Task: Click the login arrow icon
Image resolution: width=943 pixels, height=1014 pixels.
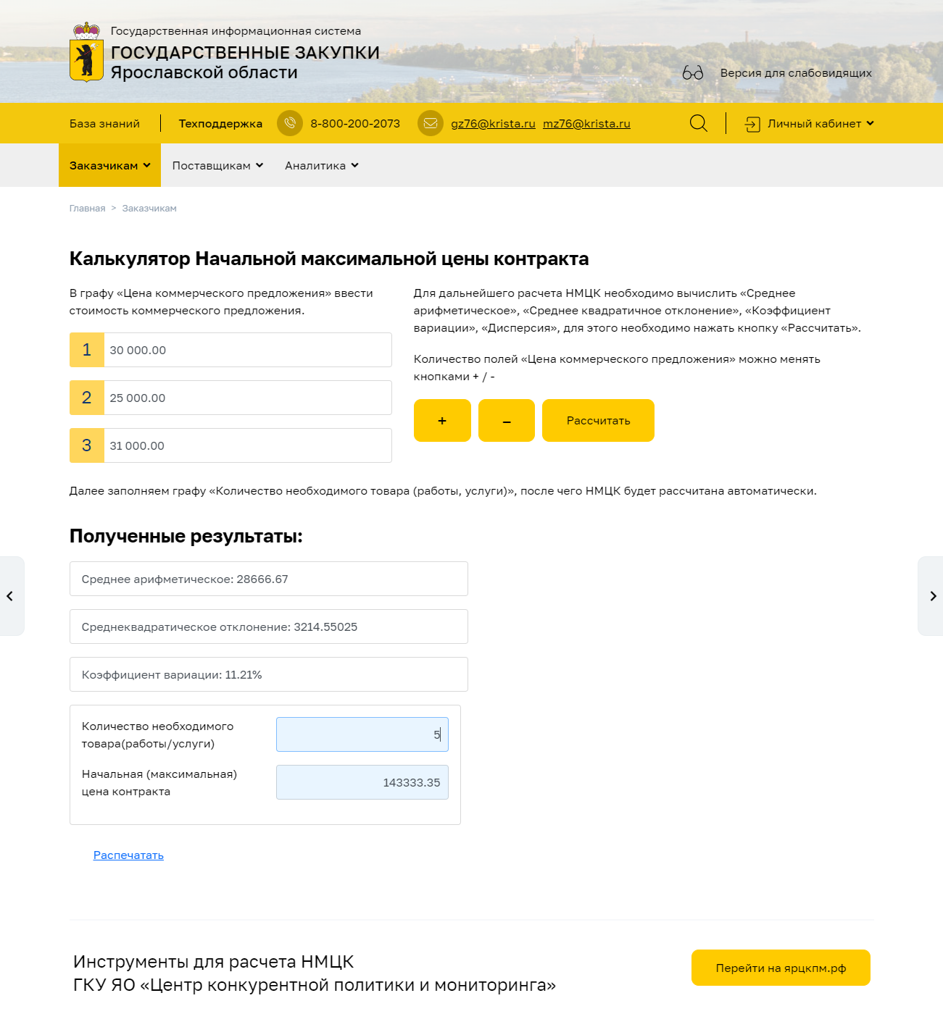Action: pos(752,124)
